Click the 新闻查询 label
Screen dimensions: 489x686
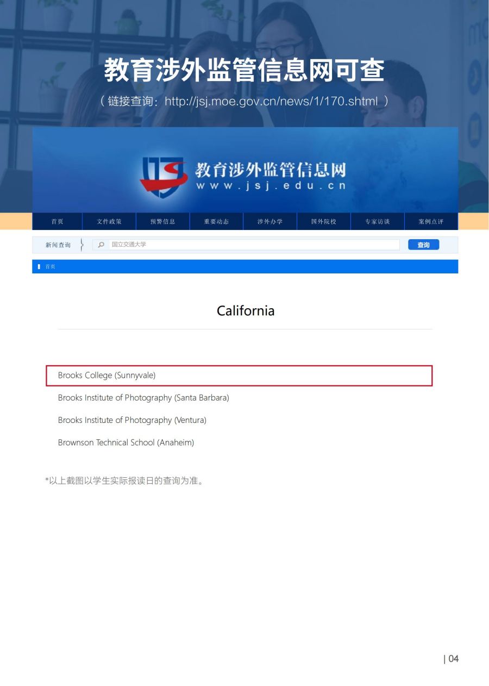(x=58, y=245)
